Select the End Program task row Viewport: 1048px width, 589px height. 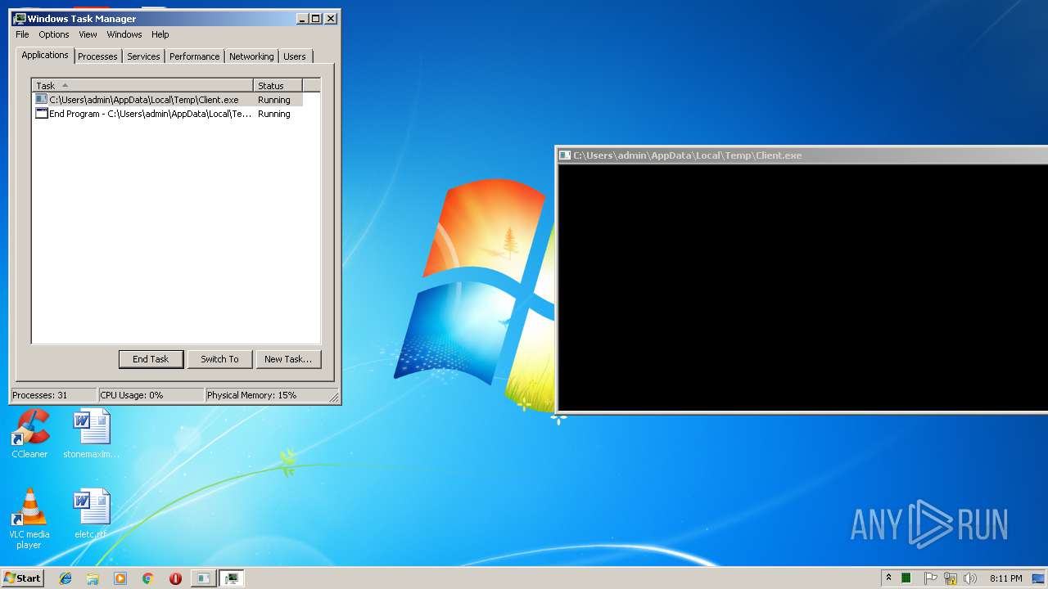click(x=168, y=114)
